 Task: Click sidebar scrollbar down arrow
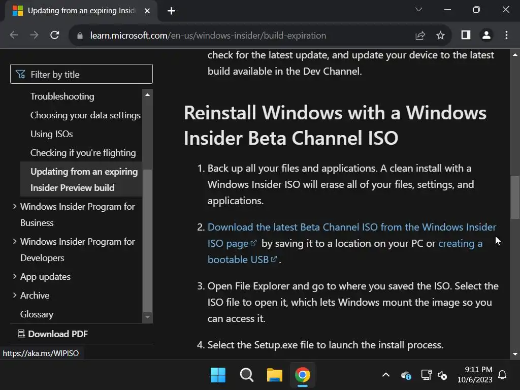click(x=147, y=317)
